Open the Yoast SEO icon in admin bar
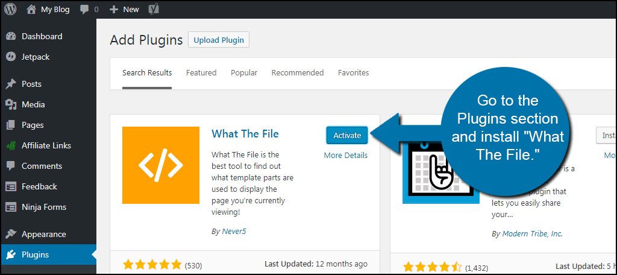This screenshot has width=617, height=275. (154, 10)
